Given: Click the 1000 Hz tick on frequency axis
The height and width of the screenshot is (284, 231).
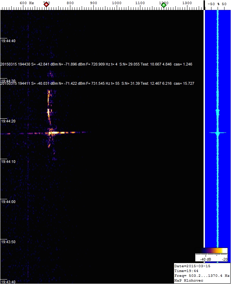Looking at the screenshot, I should point(117,3).
